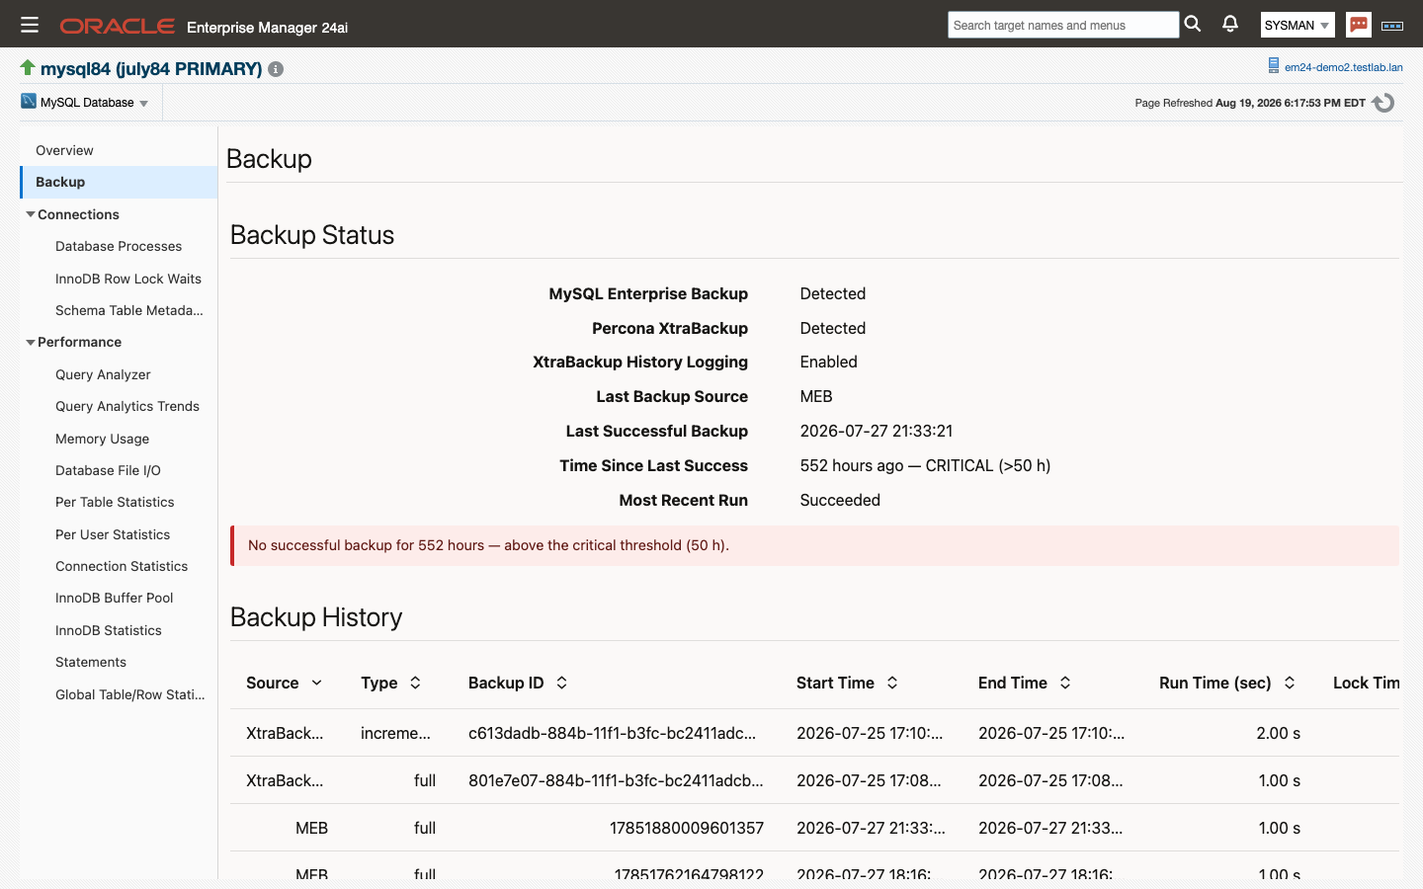Select backup ID 17851880009601357 cell
The height and width of the screenshot is (889, 1423).
[687, 828]
